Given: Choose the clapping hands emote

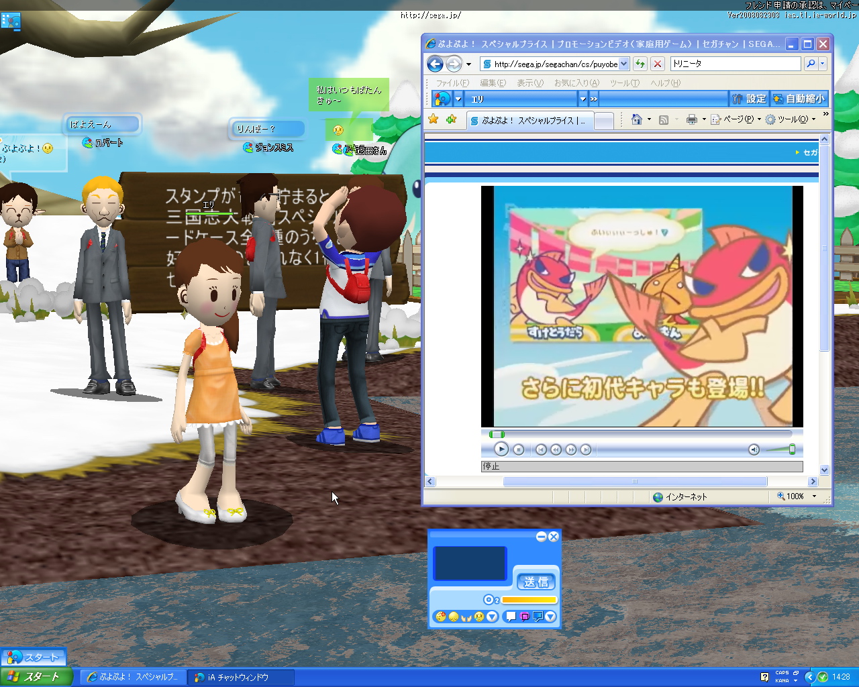Looking at the screenshot, I should click(x=466, y=617).
